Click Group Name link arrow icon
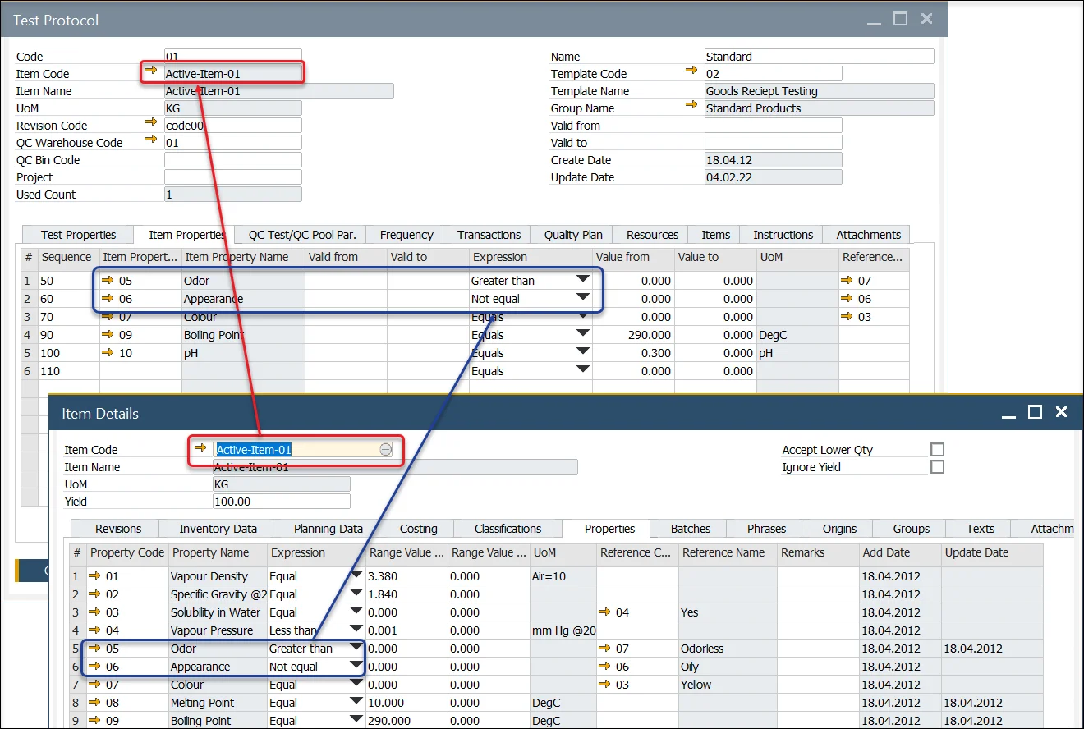This screenshot has height=729, width=1084. click(691, 107)
